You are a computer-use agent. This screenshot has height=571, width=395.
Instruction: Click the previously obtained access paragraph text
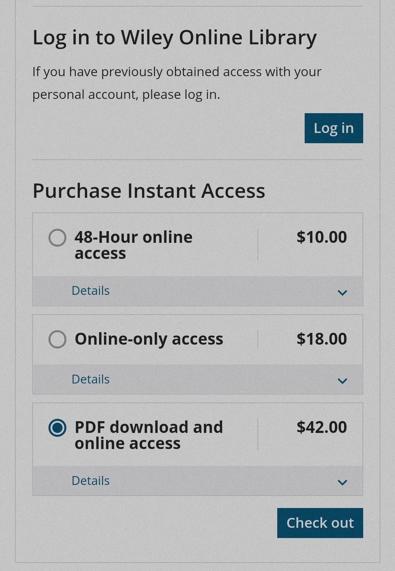(x=177, y=83)
